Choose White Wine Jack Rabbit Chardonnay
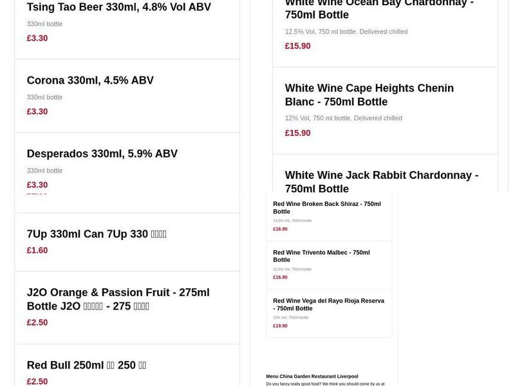The image size is (515, 386). pos(381,181)
